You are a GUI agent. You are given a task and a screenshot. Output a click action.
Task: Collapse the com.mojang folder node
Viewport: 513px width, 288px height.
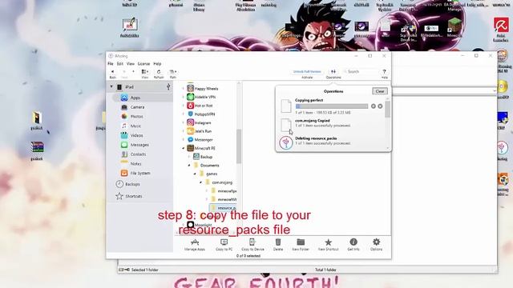pyautogui.click(x=201, y=182)
